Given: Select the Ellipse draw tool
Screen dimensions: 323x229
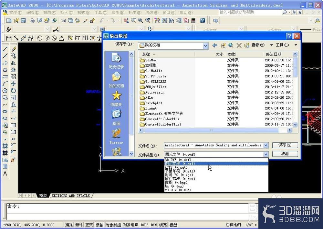Looking at the screenshot, I should [5, 112].
